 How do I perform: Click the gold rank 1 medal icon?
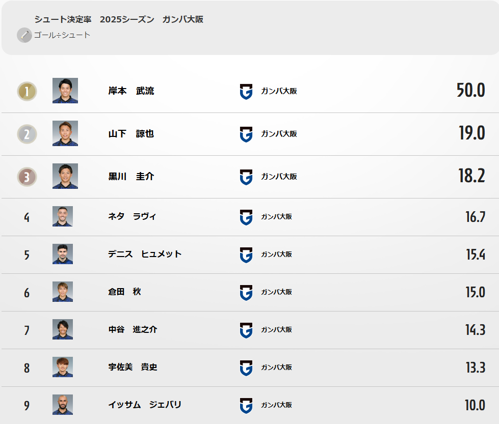(x=27, y=92)
